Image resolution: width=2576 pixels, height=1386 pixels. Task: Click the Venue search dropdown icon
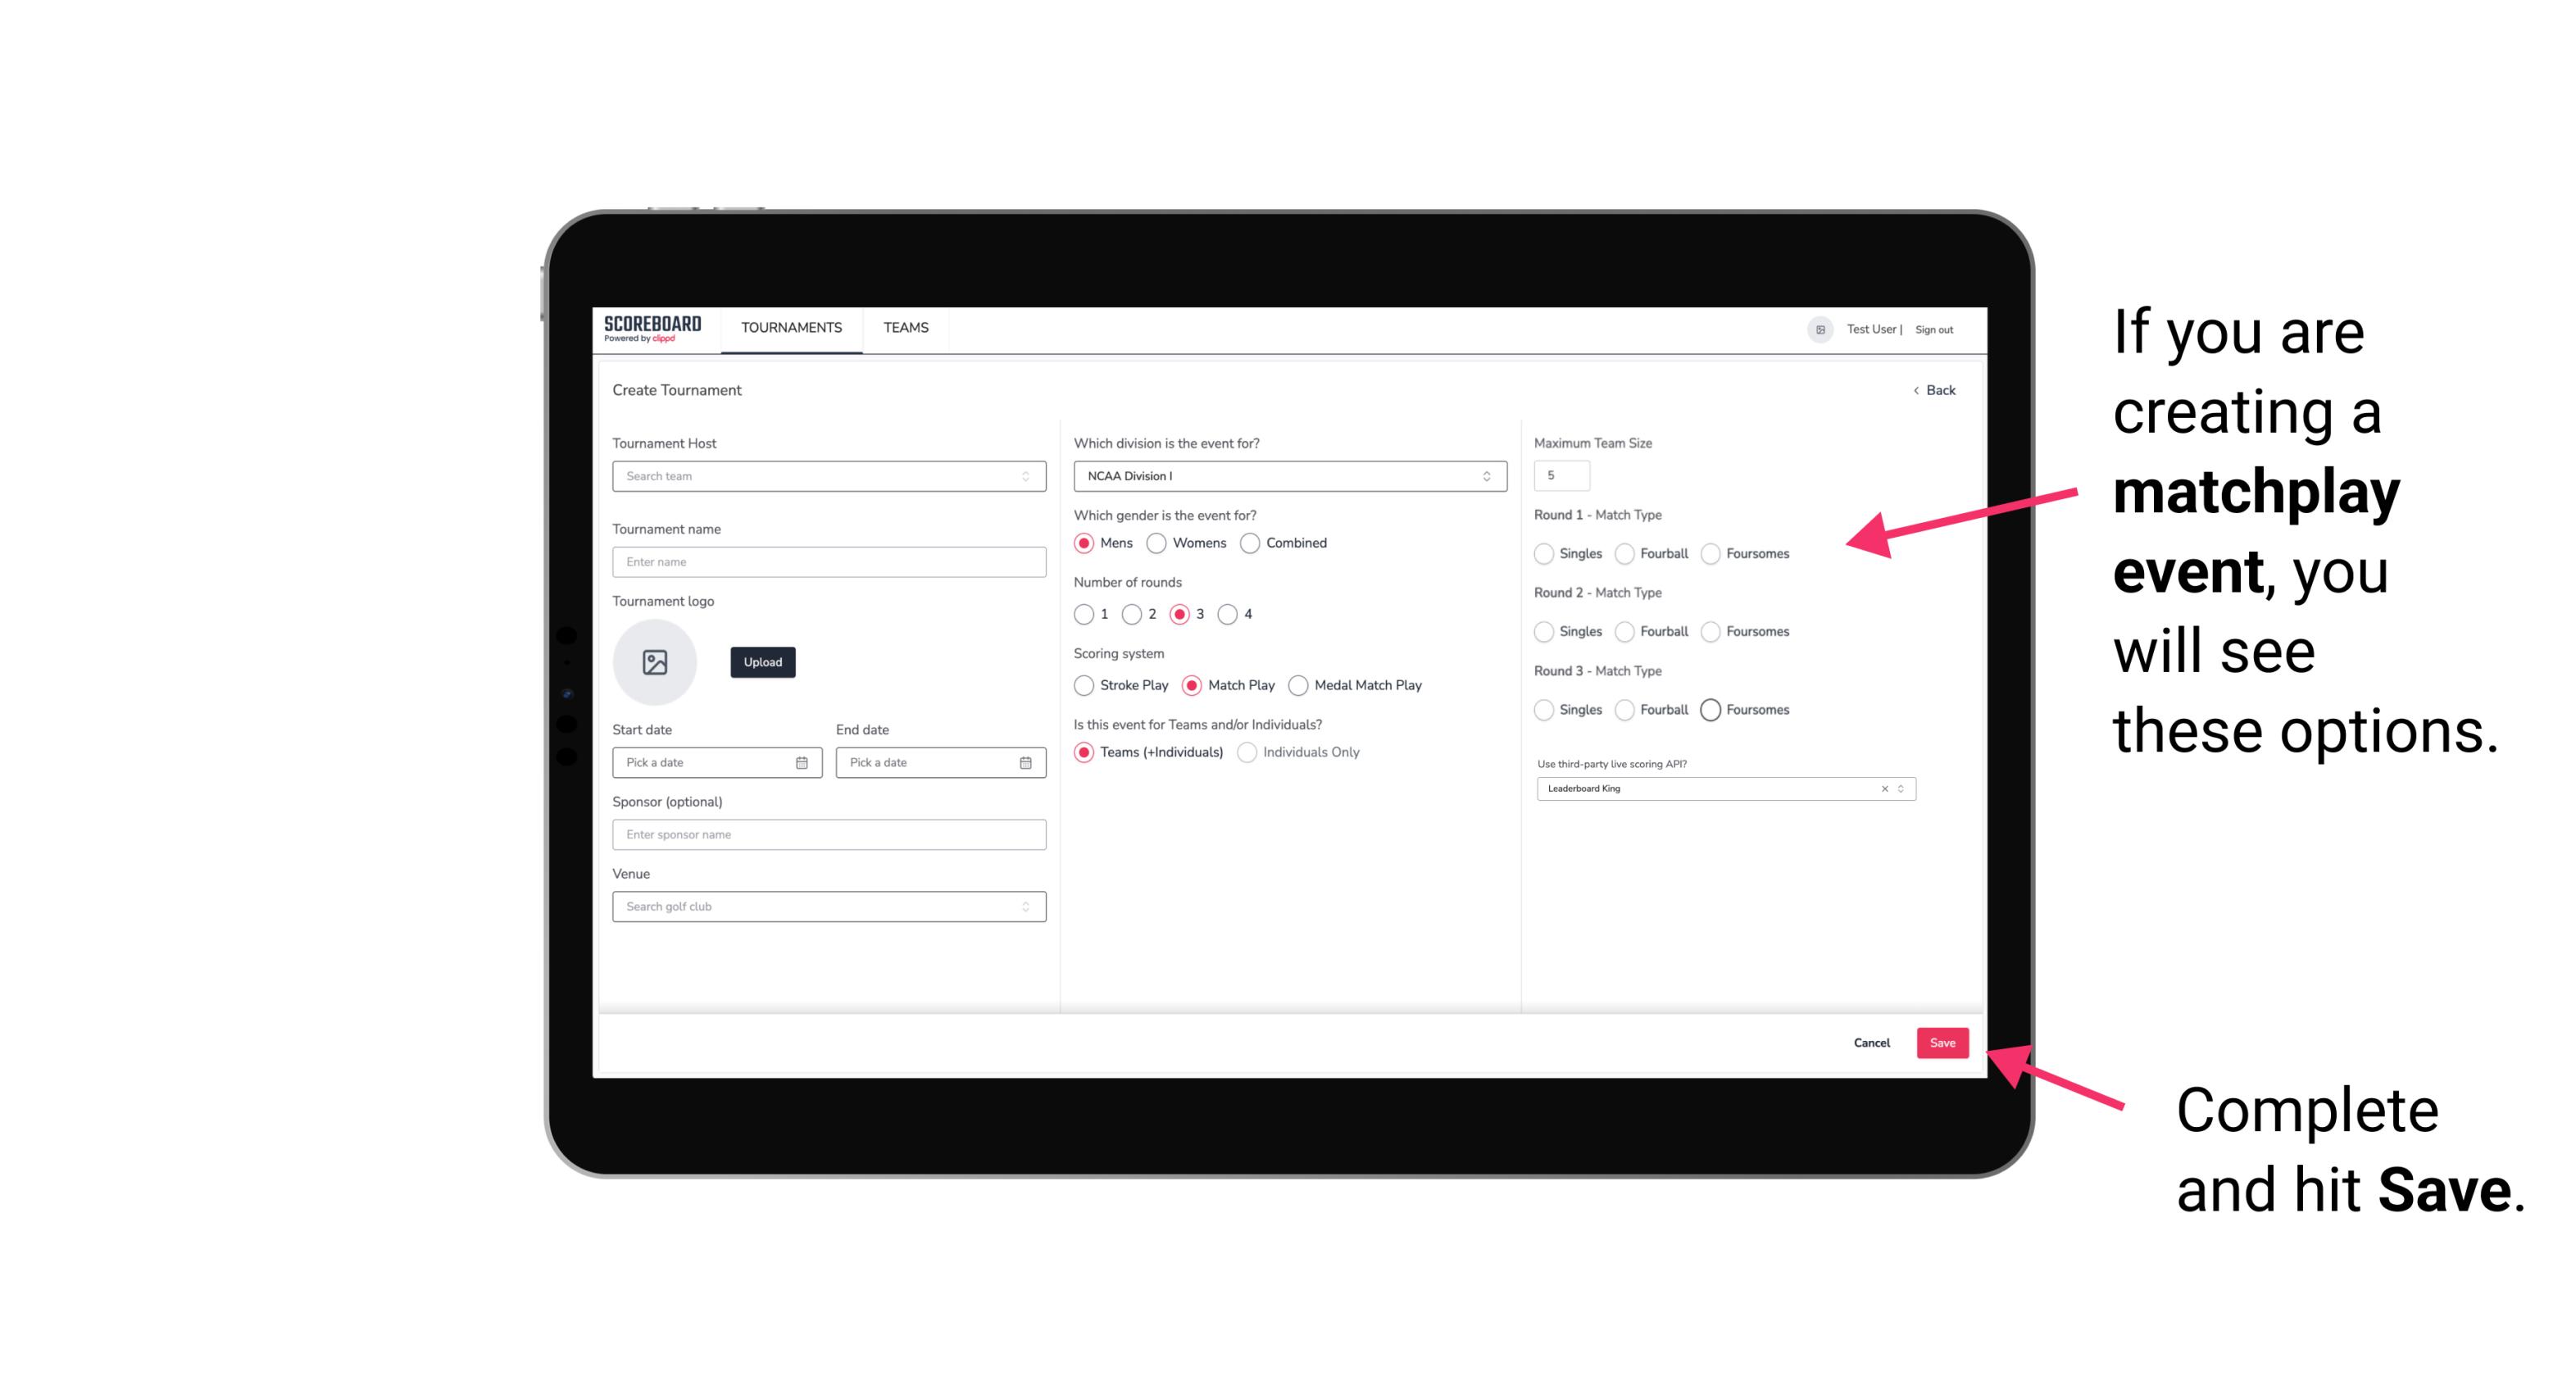[1025, 907]
